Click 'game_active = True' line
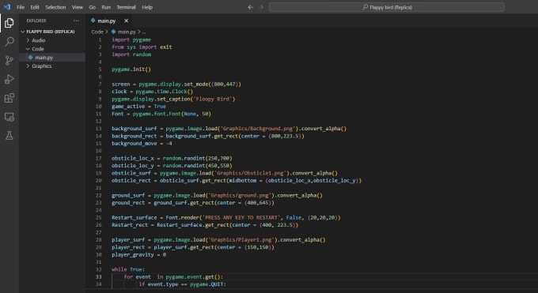 138,107
